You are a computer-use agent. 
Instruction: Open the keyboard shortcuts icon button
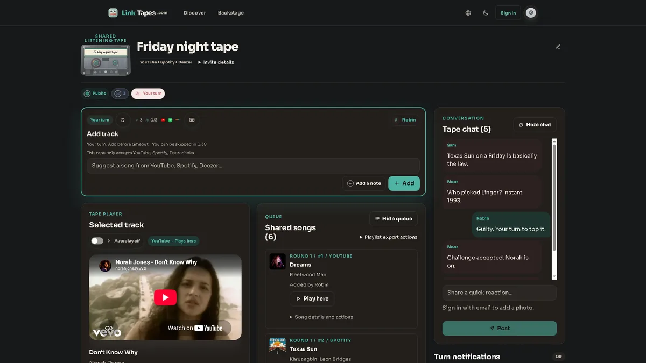[x=192, y=120]
